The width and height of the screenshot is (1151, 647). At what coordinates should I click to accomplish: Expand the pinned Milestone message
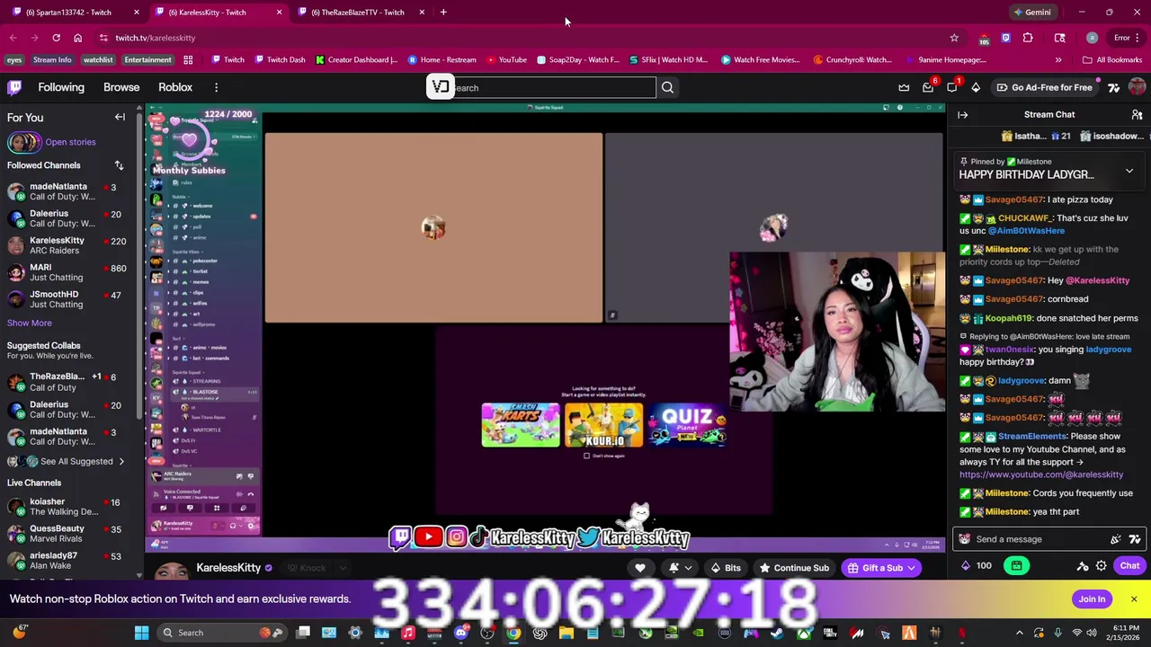(x=1129, y=171)
